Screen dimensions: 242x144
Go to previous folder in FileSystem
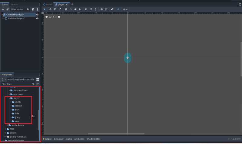click(x=2, y=80)
